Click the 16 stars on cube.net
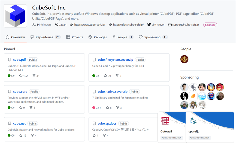The image size is (236, 145). [23, 135]
